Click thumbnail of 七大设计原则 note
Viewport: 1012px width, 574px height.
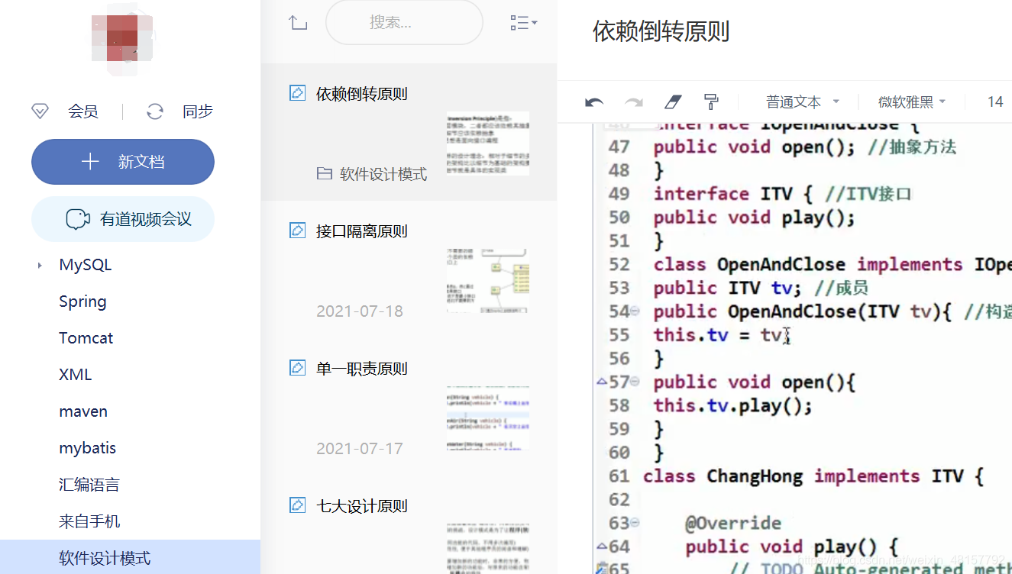(x=488, y=548)
